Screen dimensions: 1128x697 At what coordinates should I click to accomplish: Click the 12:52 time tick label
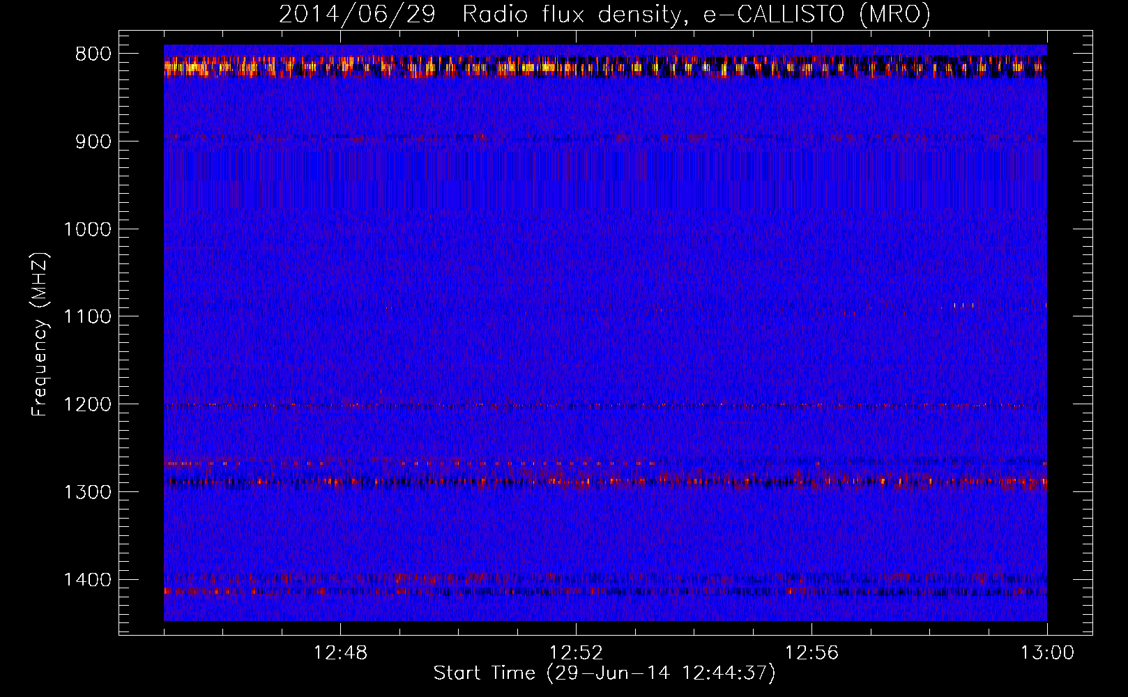pyautogui.click(x=577, y=653)
